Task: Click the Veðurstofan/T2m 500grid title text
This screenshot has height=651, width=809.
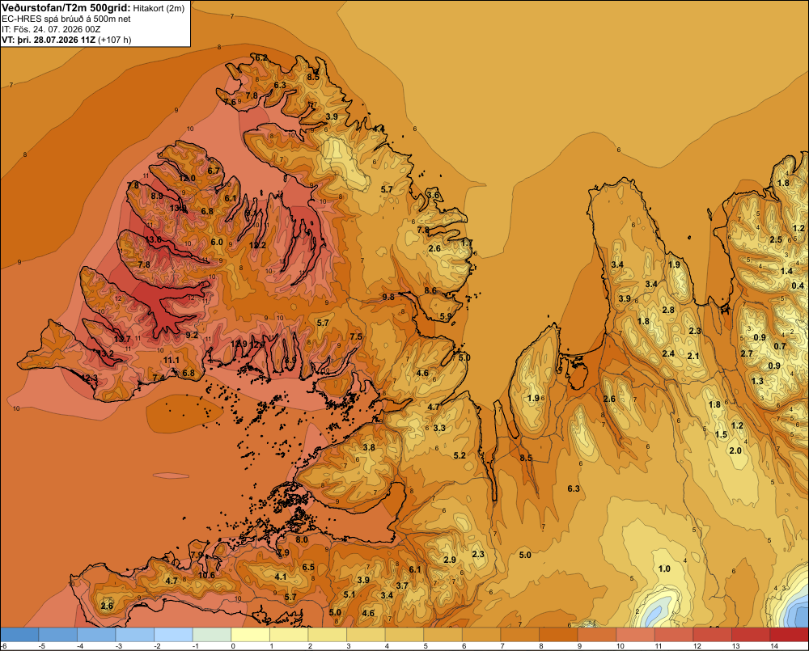Action: tap(66, 7)
